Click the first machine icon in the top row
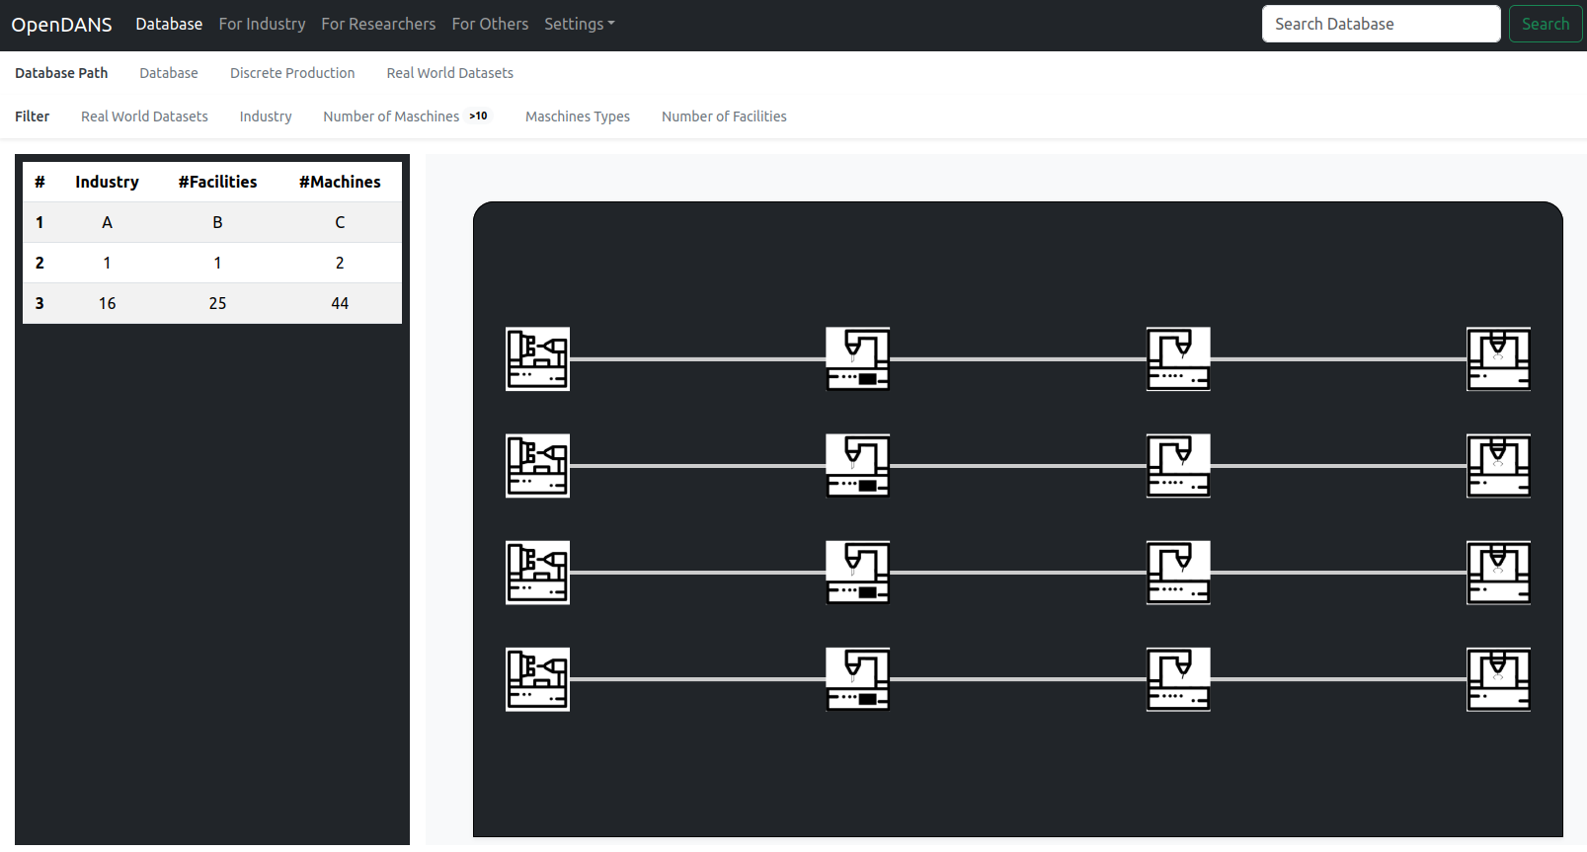The width and height of the screenshot is (1587, 852). click(x=537, y=359)
